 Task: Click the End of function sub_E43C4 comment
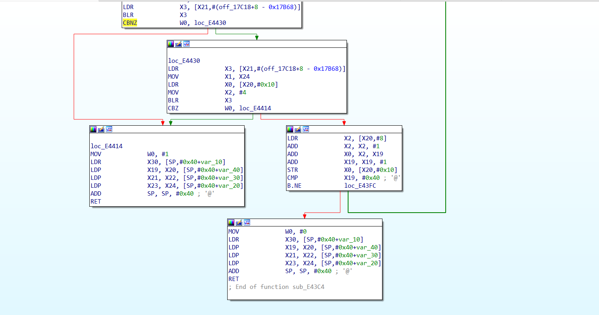tap(277, 287)
